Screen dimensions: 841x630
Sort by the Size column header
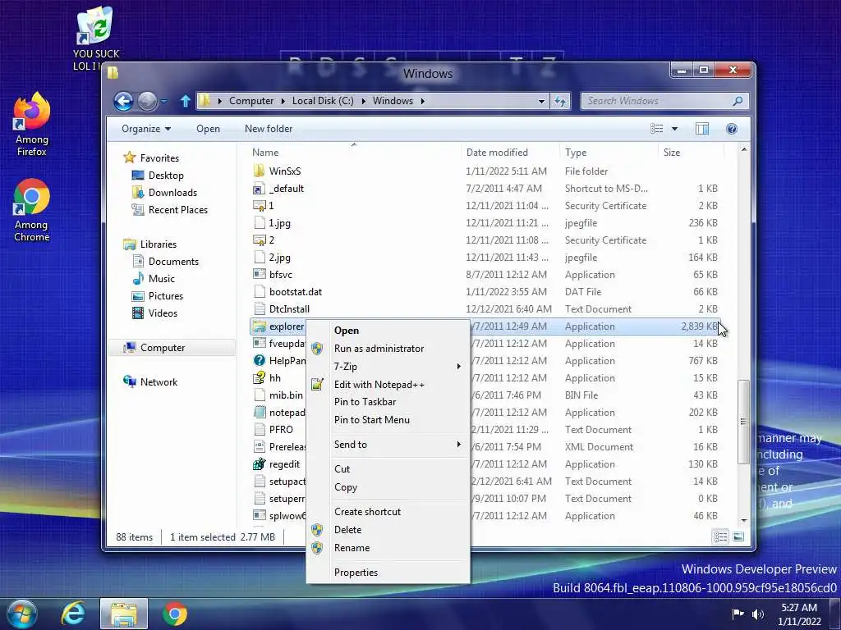click(x=691, y=152)
